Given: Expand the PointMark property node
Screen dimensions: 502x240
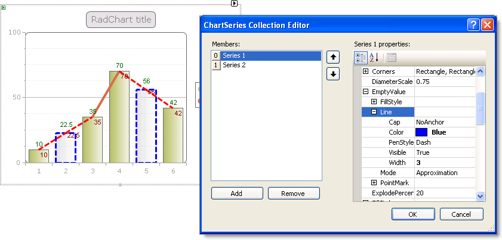Looking at the screenshot, I should pyautogui.click(x=374, y=183).
